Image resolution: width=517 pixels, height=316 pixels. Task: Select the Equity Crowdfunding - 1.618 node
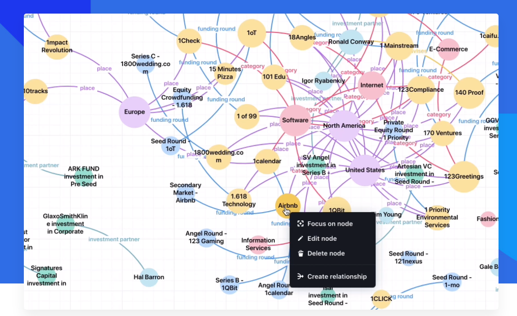[182, 98]
